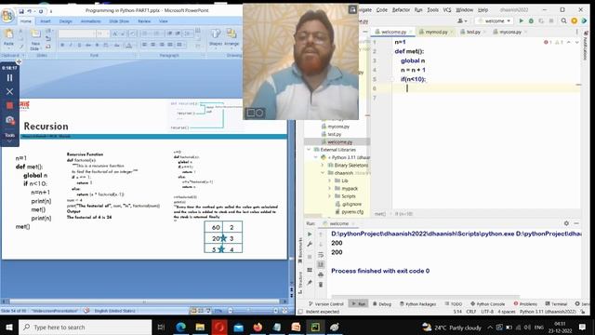Close the welcome.py editor tab
Screen dimensions: 595x335
pyautogui.click(x=411, y=32)
